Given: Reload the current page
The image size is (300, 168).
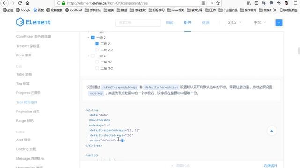Looking at the screenshot, I should coord(20,3).
